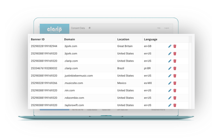Delete the .taylorswift.com banner row

click(x=175, y=105)
